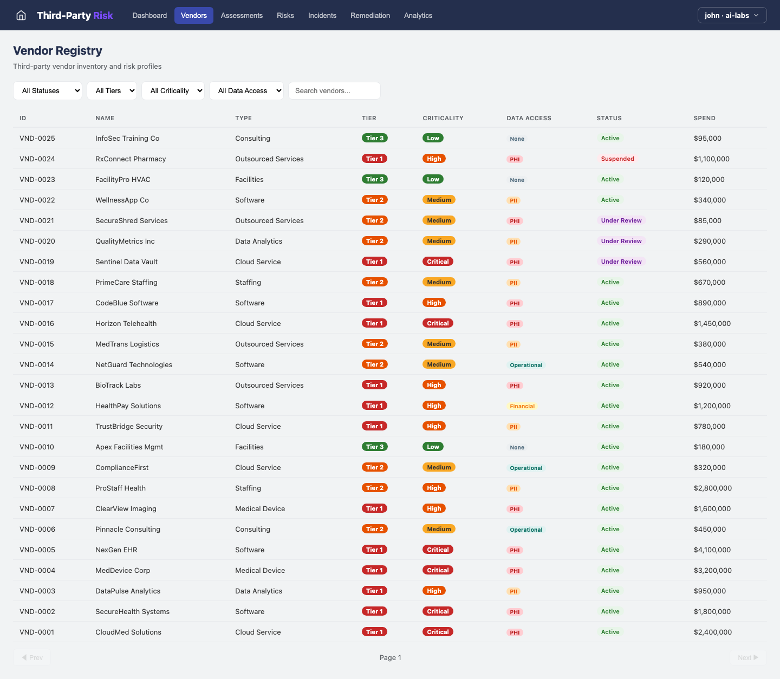Click the Suspended status for RxConnect Pharmacy
Screen dimensions: 780x679
click(617, 159)
